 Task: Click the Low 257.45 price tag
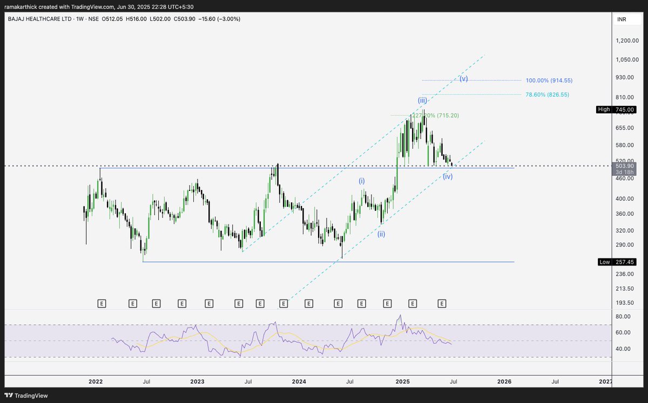(616, 262)
